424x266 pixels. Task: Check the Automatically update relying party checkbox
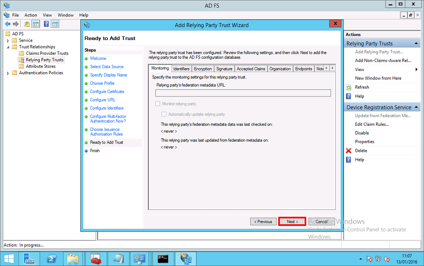click(x=164, y=114)
